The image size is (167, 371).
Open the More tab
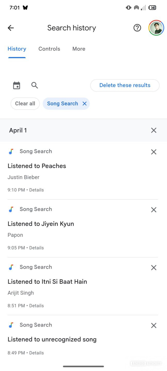coord(79,49)
